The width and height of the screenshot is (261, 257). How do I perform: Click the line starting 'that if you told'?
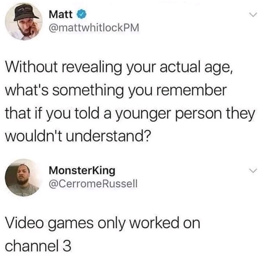coord(130,114)
